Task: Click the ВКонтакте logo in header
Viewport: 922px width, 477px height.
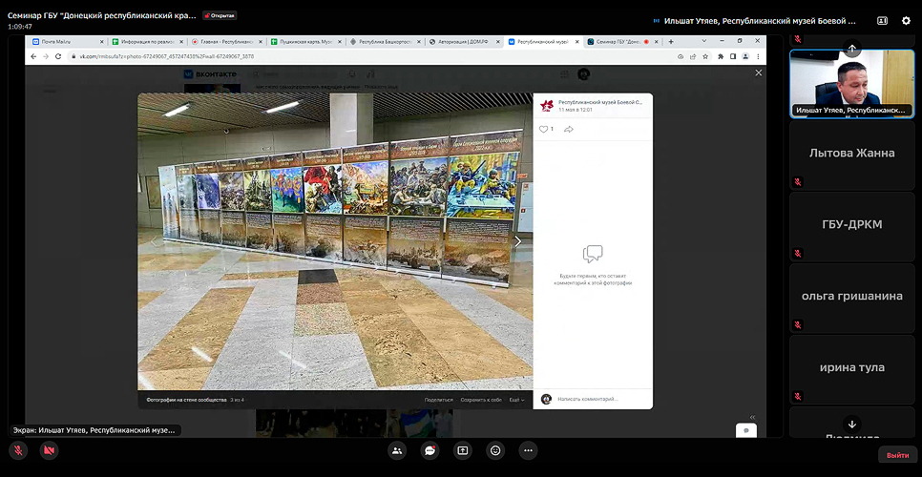Action: 211,74
